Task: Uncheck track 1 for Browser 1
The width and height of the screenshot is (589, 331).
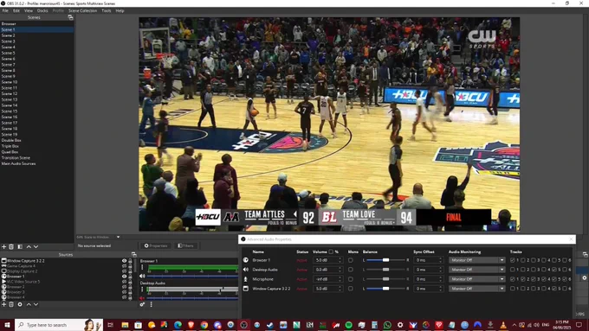Action: 513,260
